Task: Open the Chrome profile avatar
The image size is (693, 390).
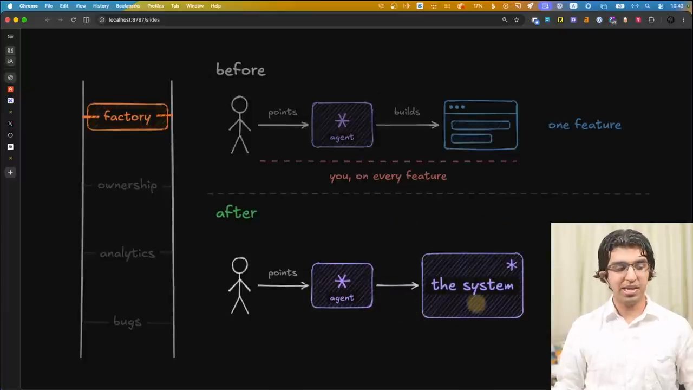Action: 670,20
